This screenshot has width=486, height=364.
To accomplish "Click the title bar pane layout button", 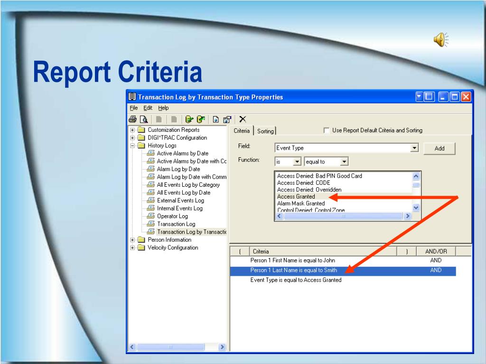I will pos(430,97).
